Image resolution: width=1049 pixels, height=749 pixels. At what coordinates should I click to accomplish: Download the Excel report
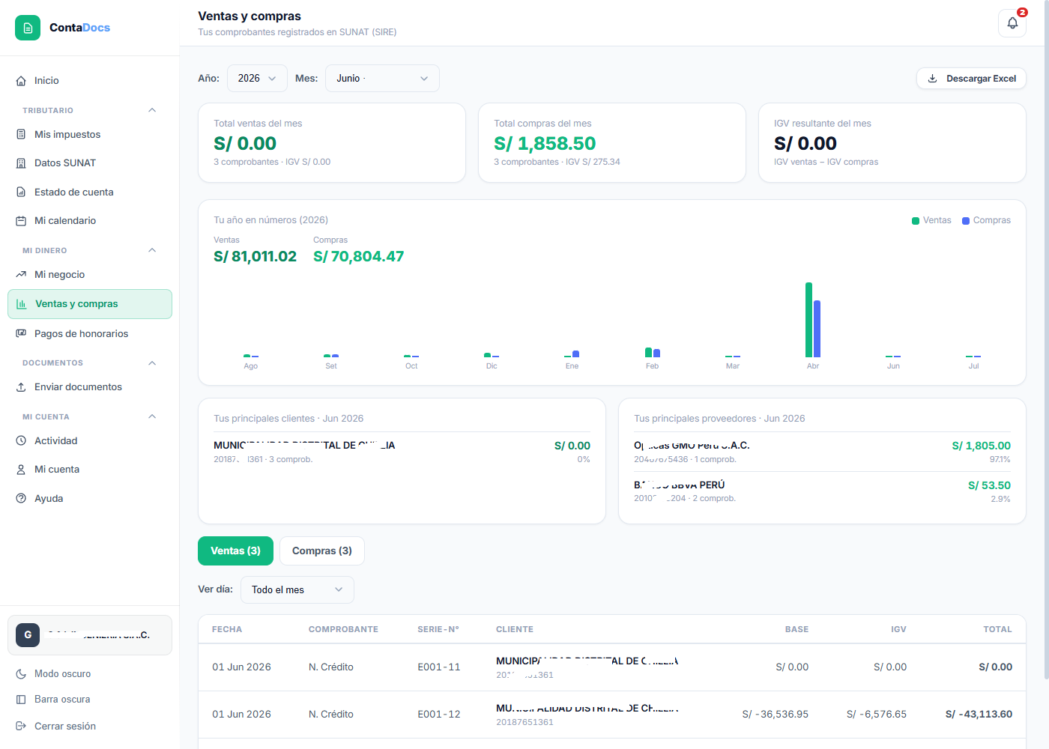(x=971, y=79)
